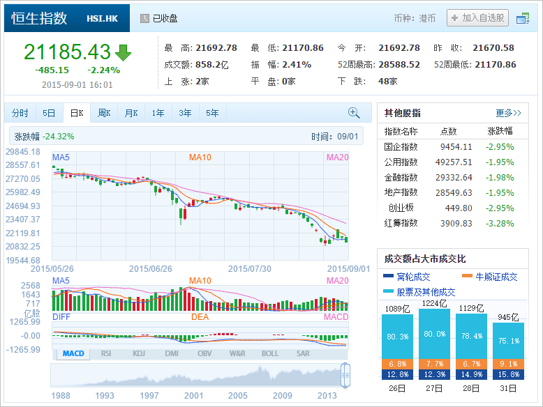Select the BOLL indicator tab
The image size is (543, 407).
[x=270, y=354]
